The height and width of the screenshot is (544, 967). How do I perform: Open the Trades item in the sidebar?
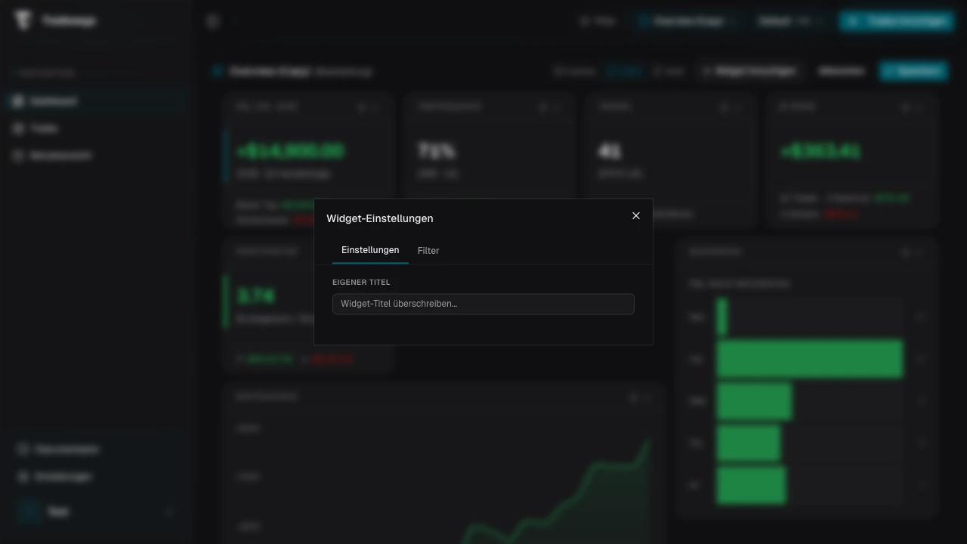pyautogui.click(x=44, y=128)
